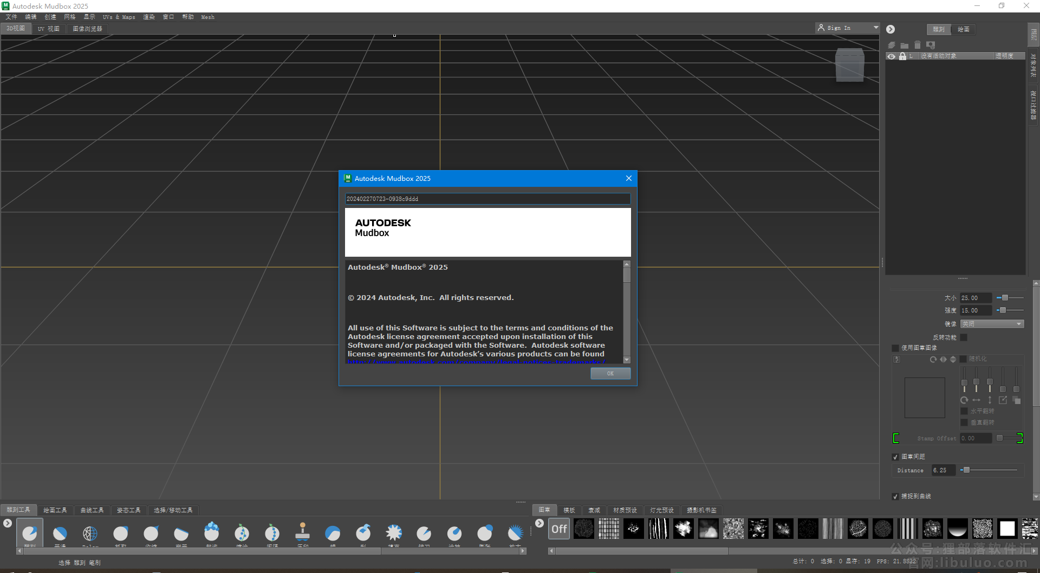1040x573 pixels.
Task: Select the Repeat (间隔) brush tool
Action: click(x=272, y=533)
